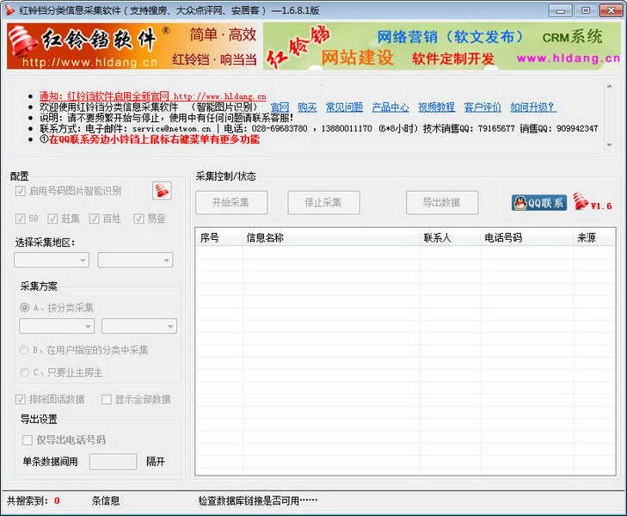Maximize the application window
The height and width of the screenshot is (516, 627).
click(586, 10)
